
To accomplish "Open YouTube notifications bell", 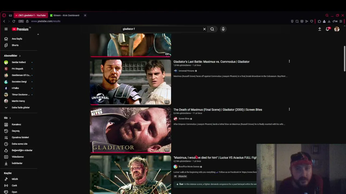I will pyautogui.click(x=328, y=29).
